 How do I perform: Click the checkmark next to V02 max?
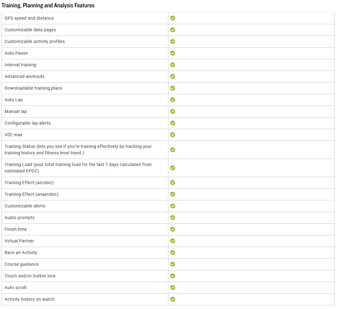173,135
